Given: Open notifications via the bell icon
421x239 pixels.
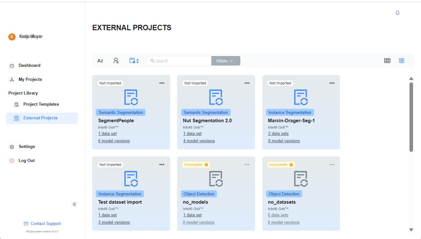Looking at the screenshot, I should pyautogui.click(x=397, y=12).
